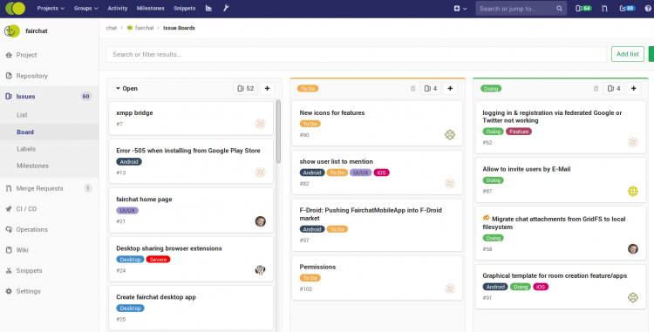The image size is (654, 332).
Task: Add a new issue to the To Do list
Action: pos(450,88)
